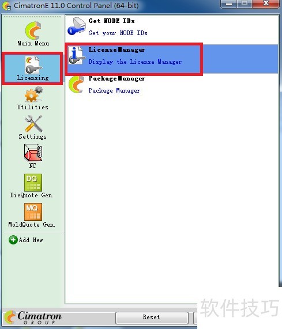The width and height of the screenshot is (282, 329).
Task: Open the MoldQuote Gen. MQ icon
Action: coord(33,212)
